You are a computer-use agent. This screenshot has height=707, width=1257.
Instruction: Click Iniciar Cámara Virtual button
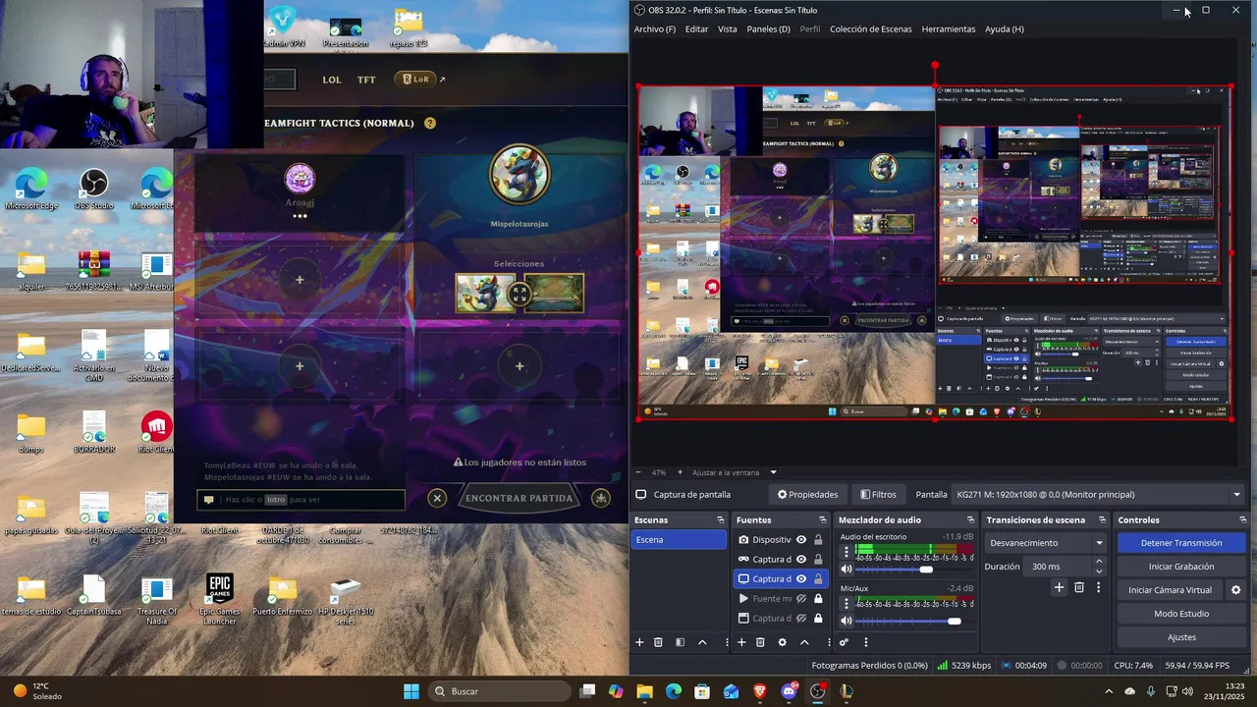click(x=1170, y=590)
